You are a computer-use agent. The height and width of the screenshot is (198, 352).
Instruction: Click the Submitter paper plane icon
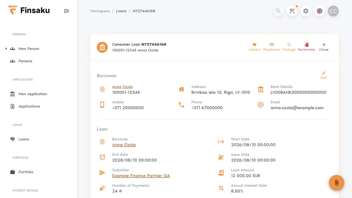click(102, 173)
